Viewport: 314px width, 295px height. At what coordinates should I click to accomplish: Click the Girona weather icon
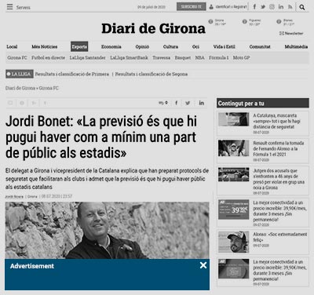click(210, 22)
